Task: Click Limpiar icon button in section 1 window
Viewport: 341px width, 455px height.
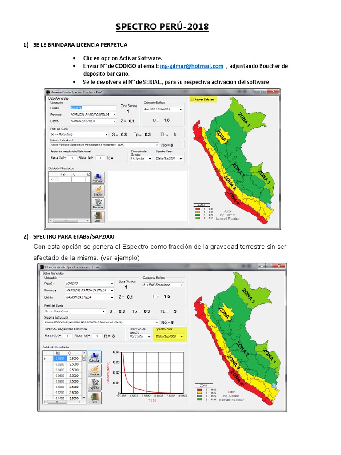Action: [98, 191]
